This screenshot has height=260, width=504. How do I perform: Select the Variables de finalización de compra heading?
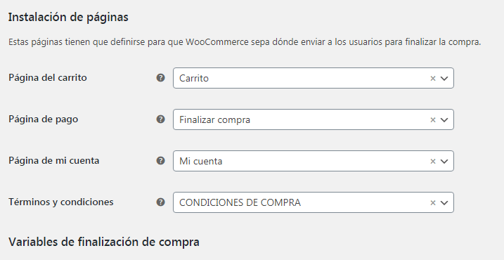(104, 242)
